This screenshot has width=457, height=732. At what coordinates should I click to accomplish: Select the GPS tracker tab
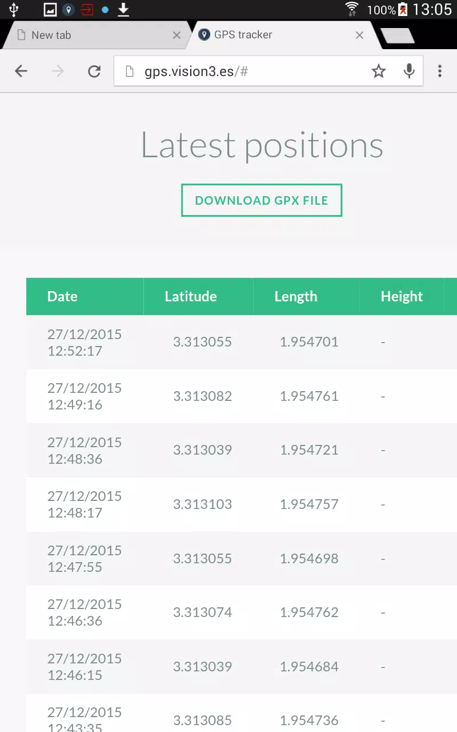pyautogui.click(x=283, y=35)
